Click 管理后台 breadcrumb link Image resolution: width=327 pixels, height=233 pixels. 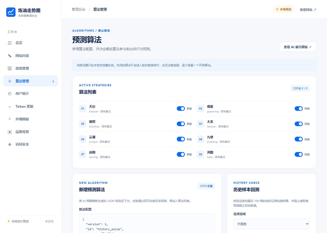pyautogui.click(x=79, y=9)
